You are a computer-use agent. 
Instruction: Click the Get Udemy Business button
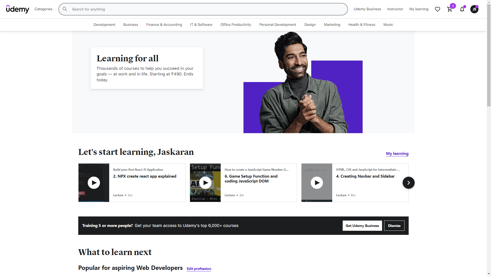(362, 226)
